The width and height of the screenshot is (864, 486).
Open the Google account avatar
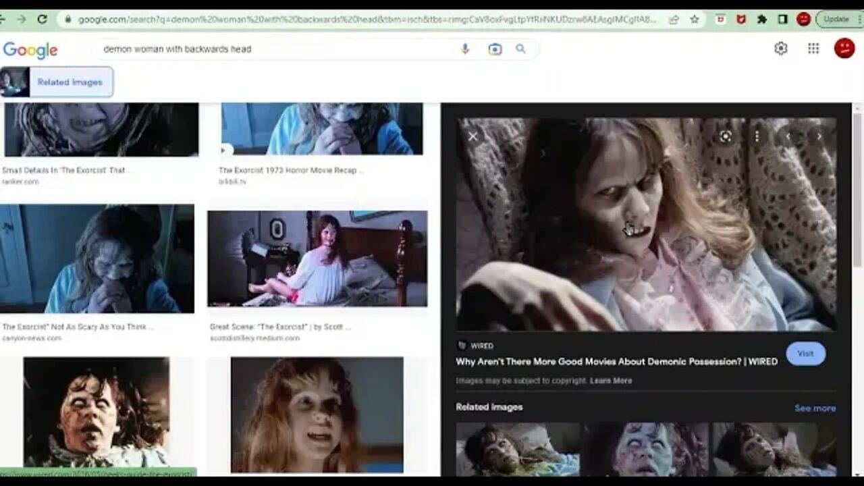pyautogui.click(x=844, y=48)
